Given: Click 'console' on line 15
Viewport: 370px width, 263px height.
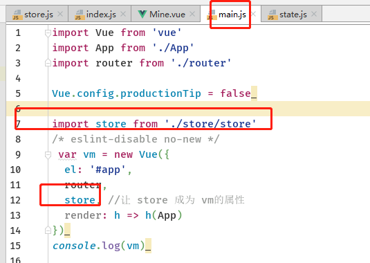Looking at the screenshot, I should pos(74,246).
